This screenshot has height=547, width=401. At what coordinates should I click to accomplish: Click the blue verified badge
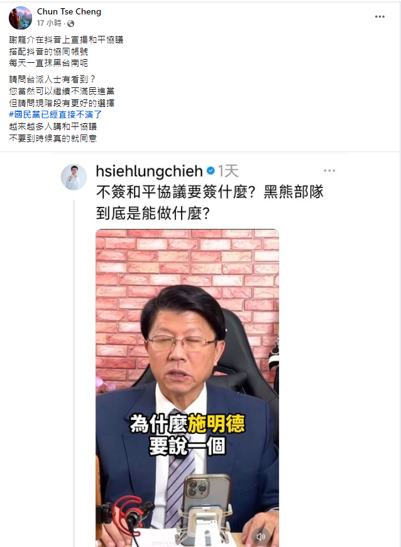(x=211, y=171)
